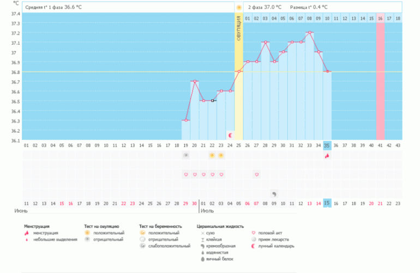
Task: Click the second Июль month label
Action: pyautogui.click(x=207, y=211)
